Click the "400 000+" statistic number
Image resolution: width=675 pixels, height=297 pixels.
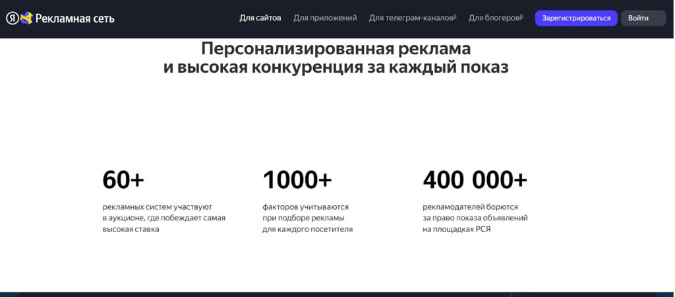[475, 180]
